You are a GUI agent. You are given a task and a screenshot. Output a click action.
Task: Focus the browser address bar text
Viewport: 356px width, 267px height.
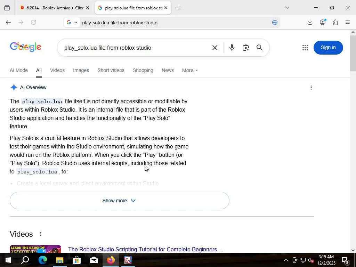(x=120, y=23)
